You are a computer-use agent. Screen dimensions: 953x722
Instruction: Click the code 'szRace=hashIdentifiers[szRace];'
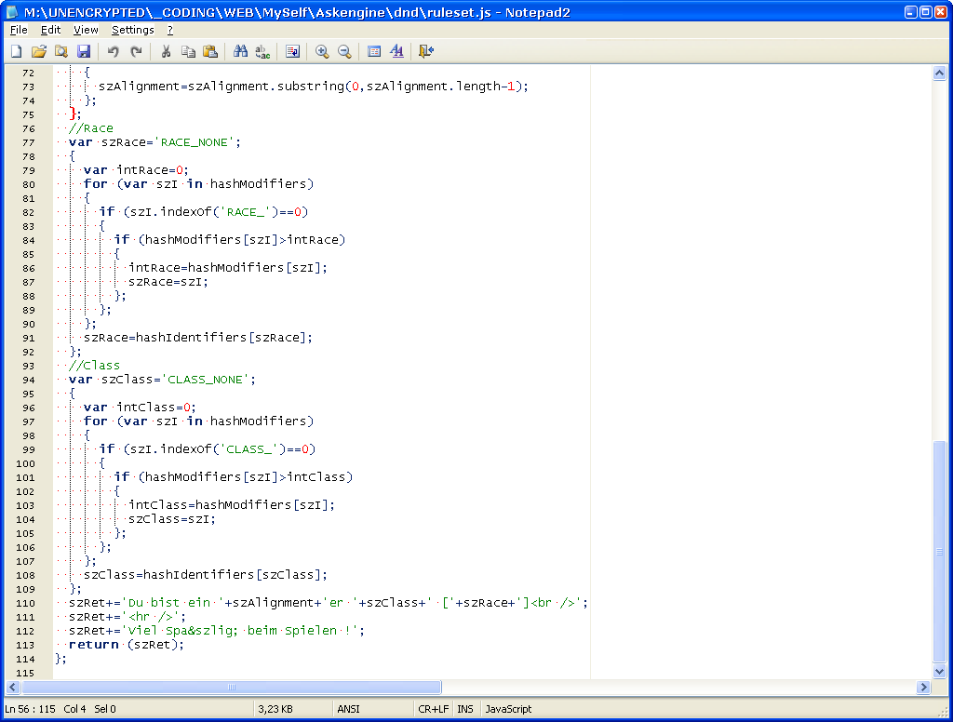[198, 338]
